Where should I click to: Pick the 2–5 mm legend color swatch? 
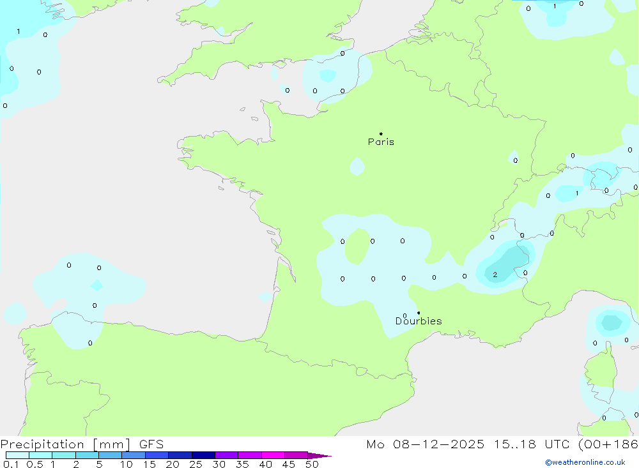pos(87,455)
